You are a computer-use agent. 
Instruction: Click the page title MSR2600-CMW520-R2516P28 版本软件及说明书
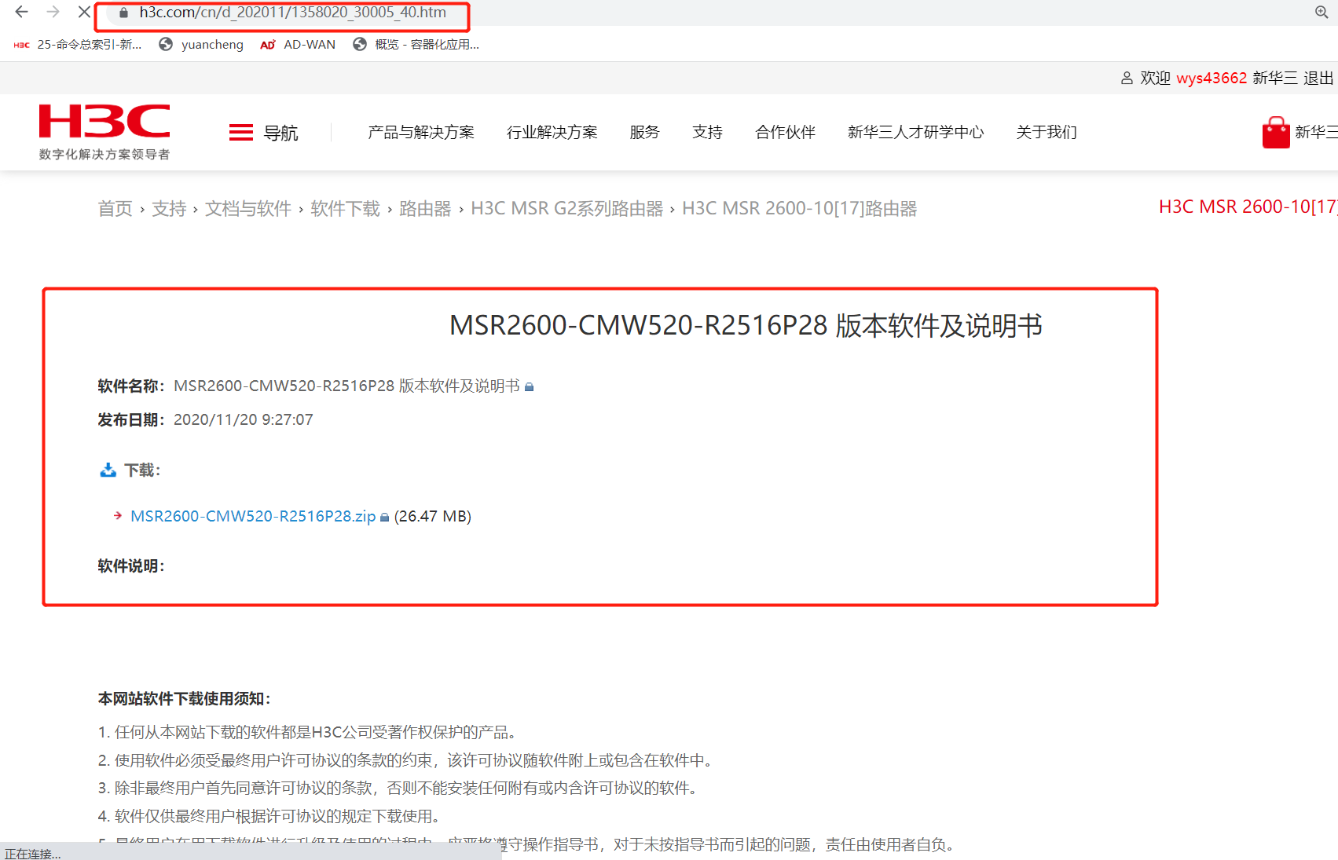click(x=746, y=325)
